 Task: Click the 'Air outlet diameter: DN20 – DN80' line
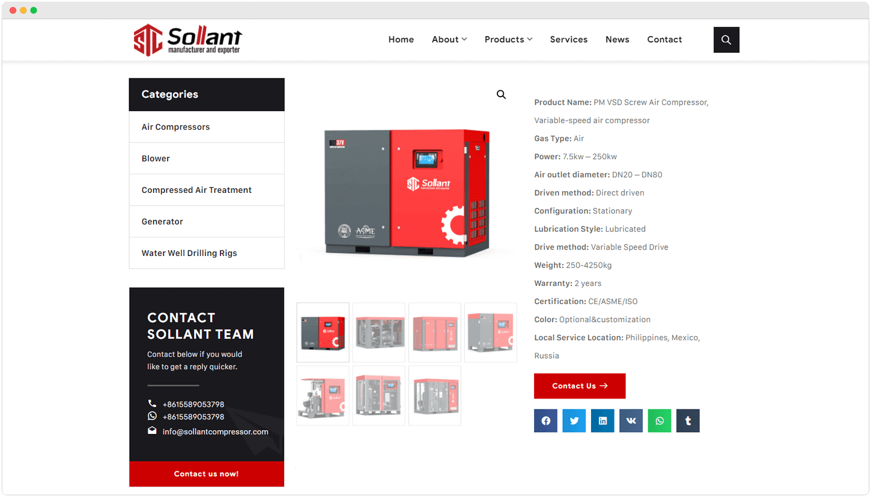tap(598, 175)
